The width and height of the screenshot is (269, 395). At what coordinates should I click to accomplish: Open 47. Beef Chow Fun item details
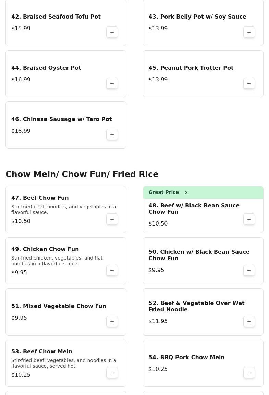[x=40, y=198]
